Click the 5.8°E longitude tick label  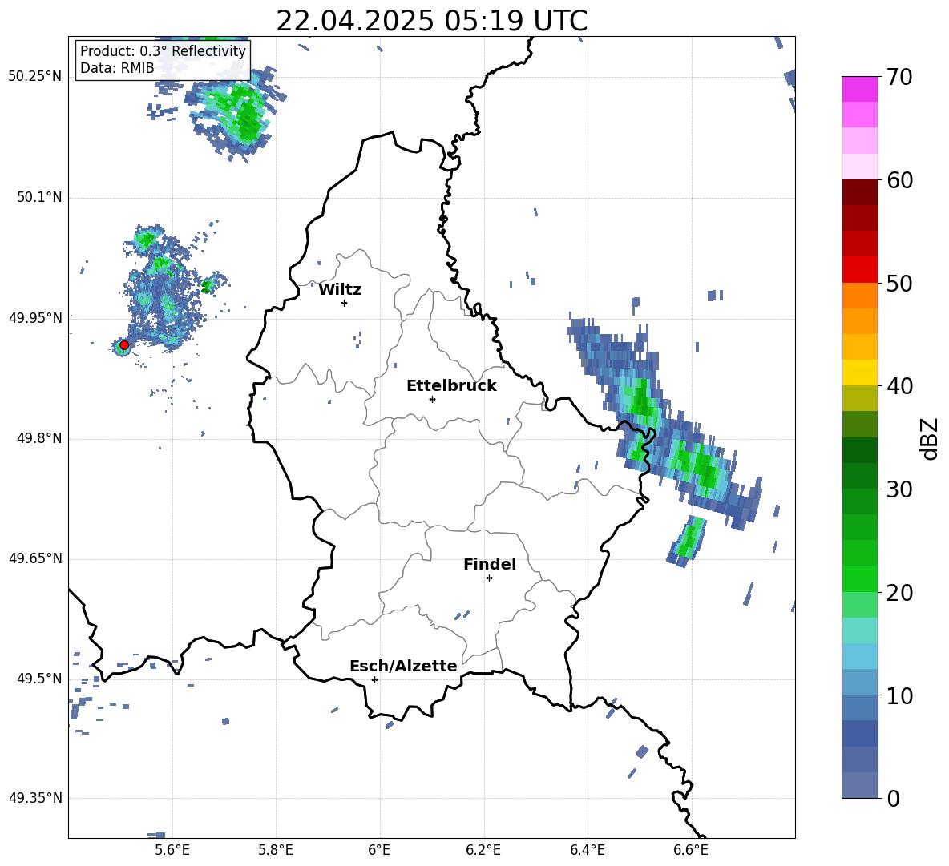pos(276,851)
